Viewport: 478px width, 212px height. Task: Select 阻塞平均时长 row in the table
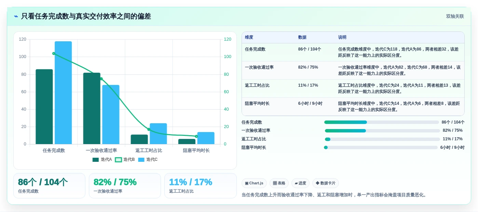tap(353, 107)
